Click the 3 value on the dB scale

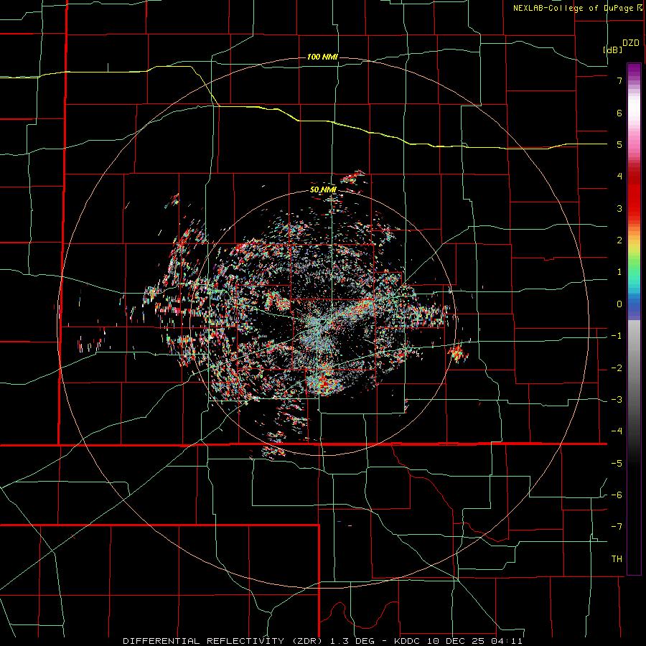click(619, 208)
